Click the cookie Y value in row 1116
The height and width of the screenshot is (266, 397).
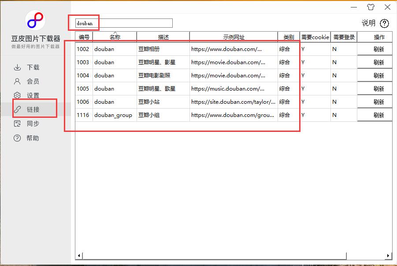coord(315,115)
